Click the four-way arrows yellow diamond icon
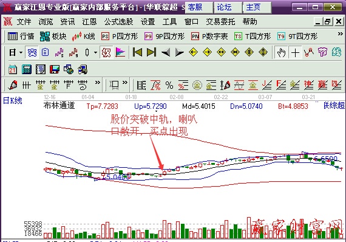346x242 pixels. [x=249, y=52]
